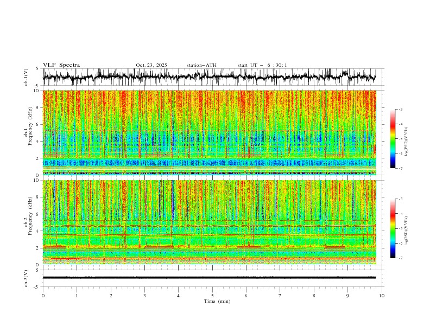430x332 pixels.
Task: Select the ch.1 "Frequency (kHz)" axis label
Action: point(30,126)
